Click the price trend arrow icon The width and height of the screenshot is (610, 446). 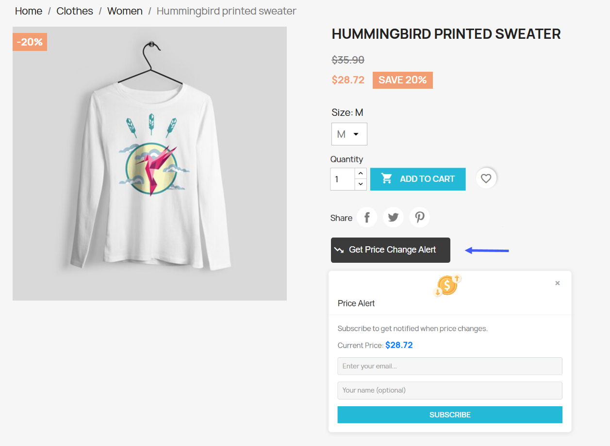tap(339, 250)
